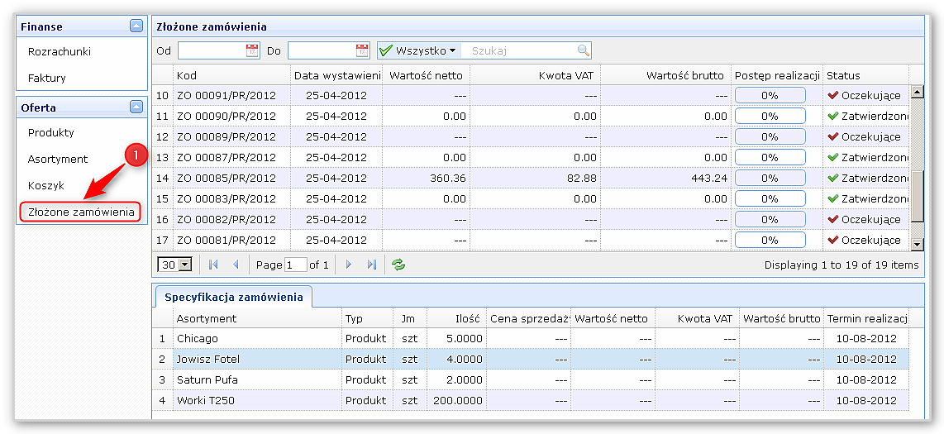Screen dimensions: 944x434
Task: Open the page size dropdown showing 30
Action: 184,265
